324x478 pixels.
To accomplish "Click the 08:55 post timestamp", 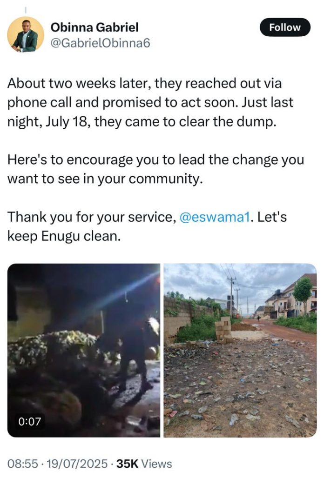I will click(x=22, y=464).
